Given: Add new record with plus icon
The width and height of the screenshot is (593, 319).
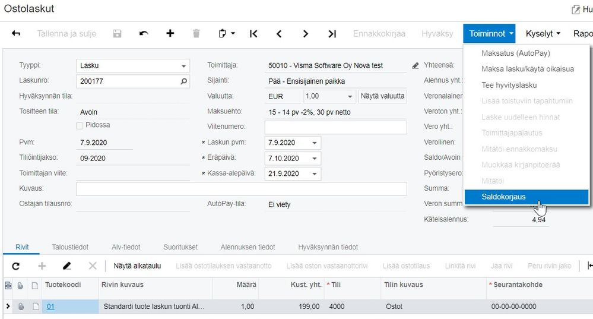Looking at the screenshot, I should pyautogui.click(x=170, y=34).
